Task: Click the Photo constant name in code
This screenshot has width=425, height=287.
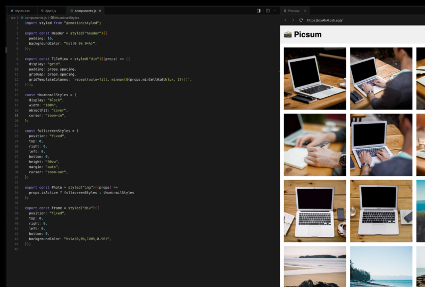Action: 56,188
